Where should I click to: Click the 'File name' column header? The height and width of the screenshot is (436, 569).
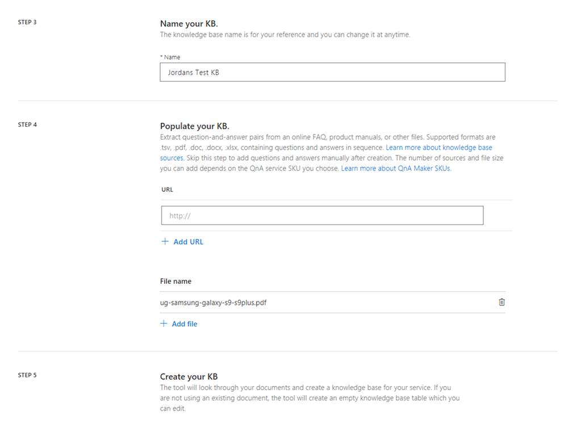(175, 282)
